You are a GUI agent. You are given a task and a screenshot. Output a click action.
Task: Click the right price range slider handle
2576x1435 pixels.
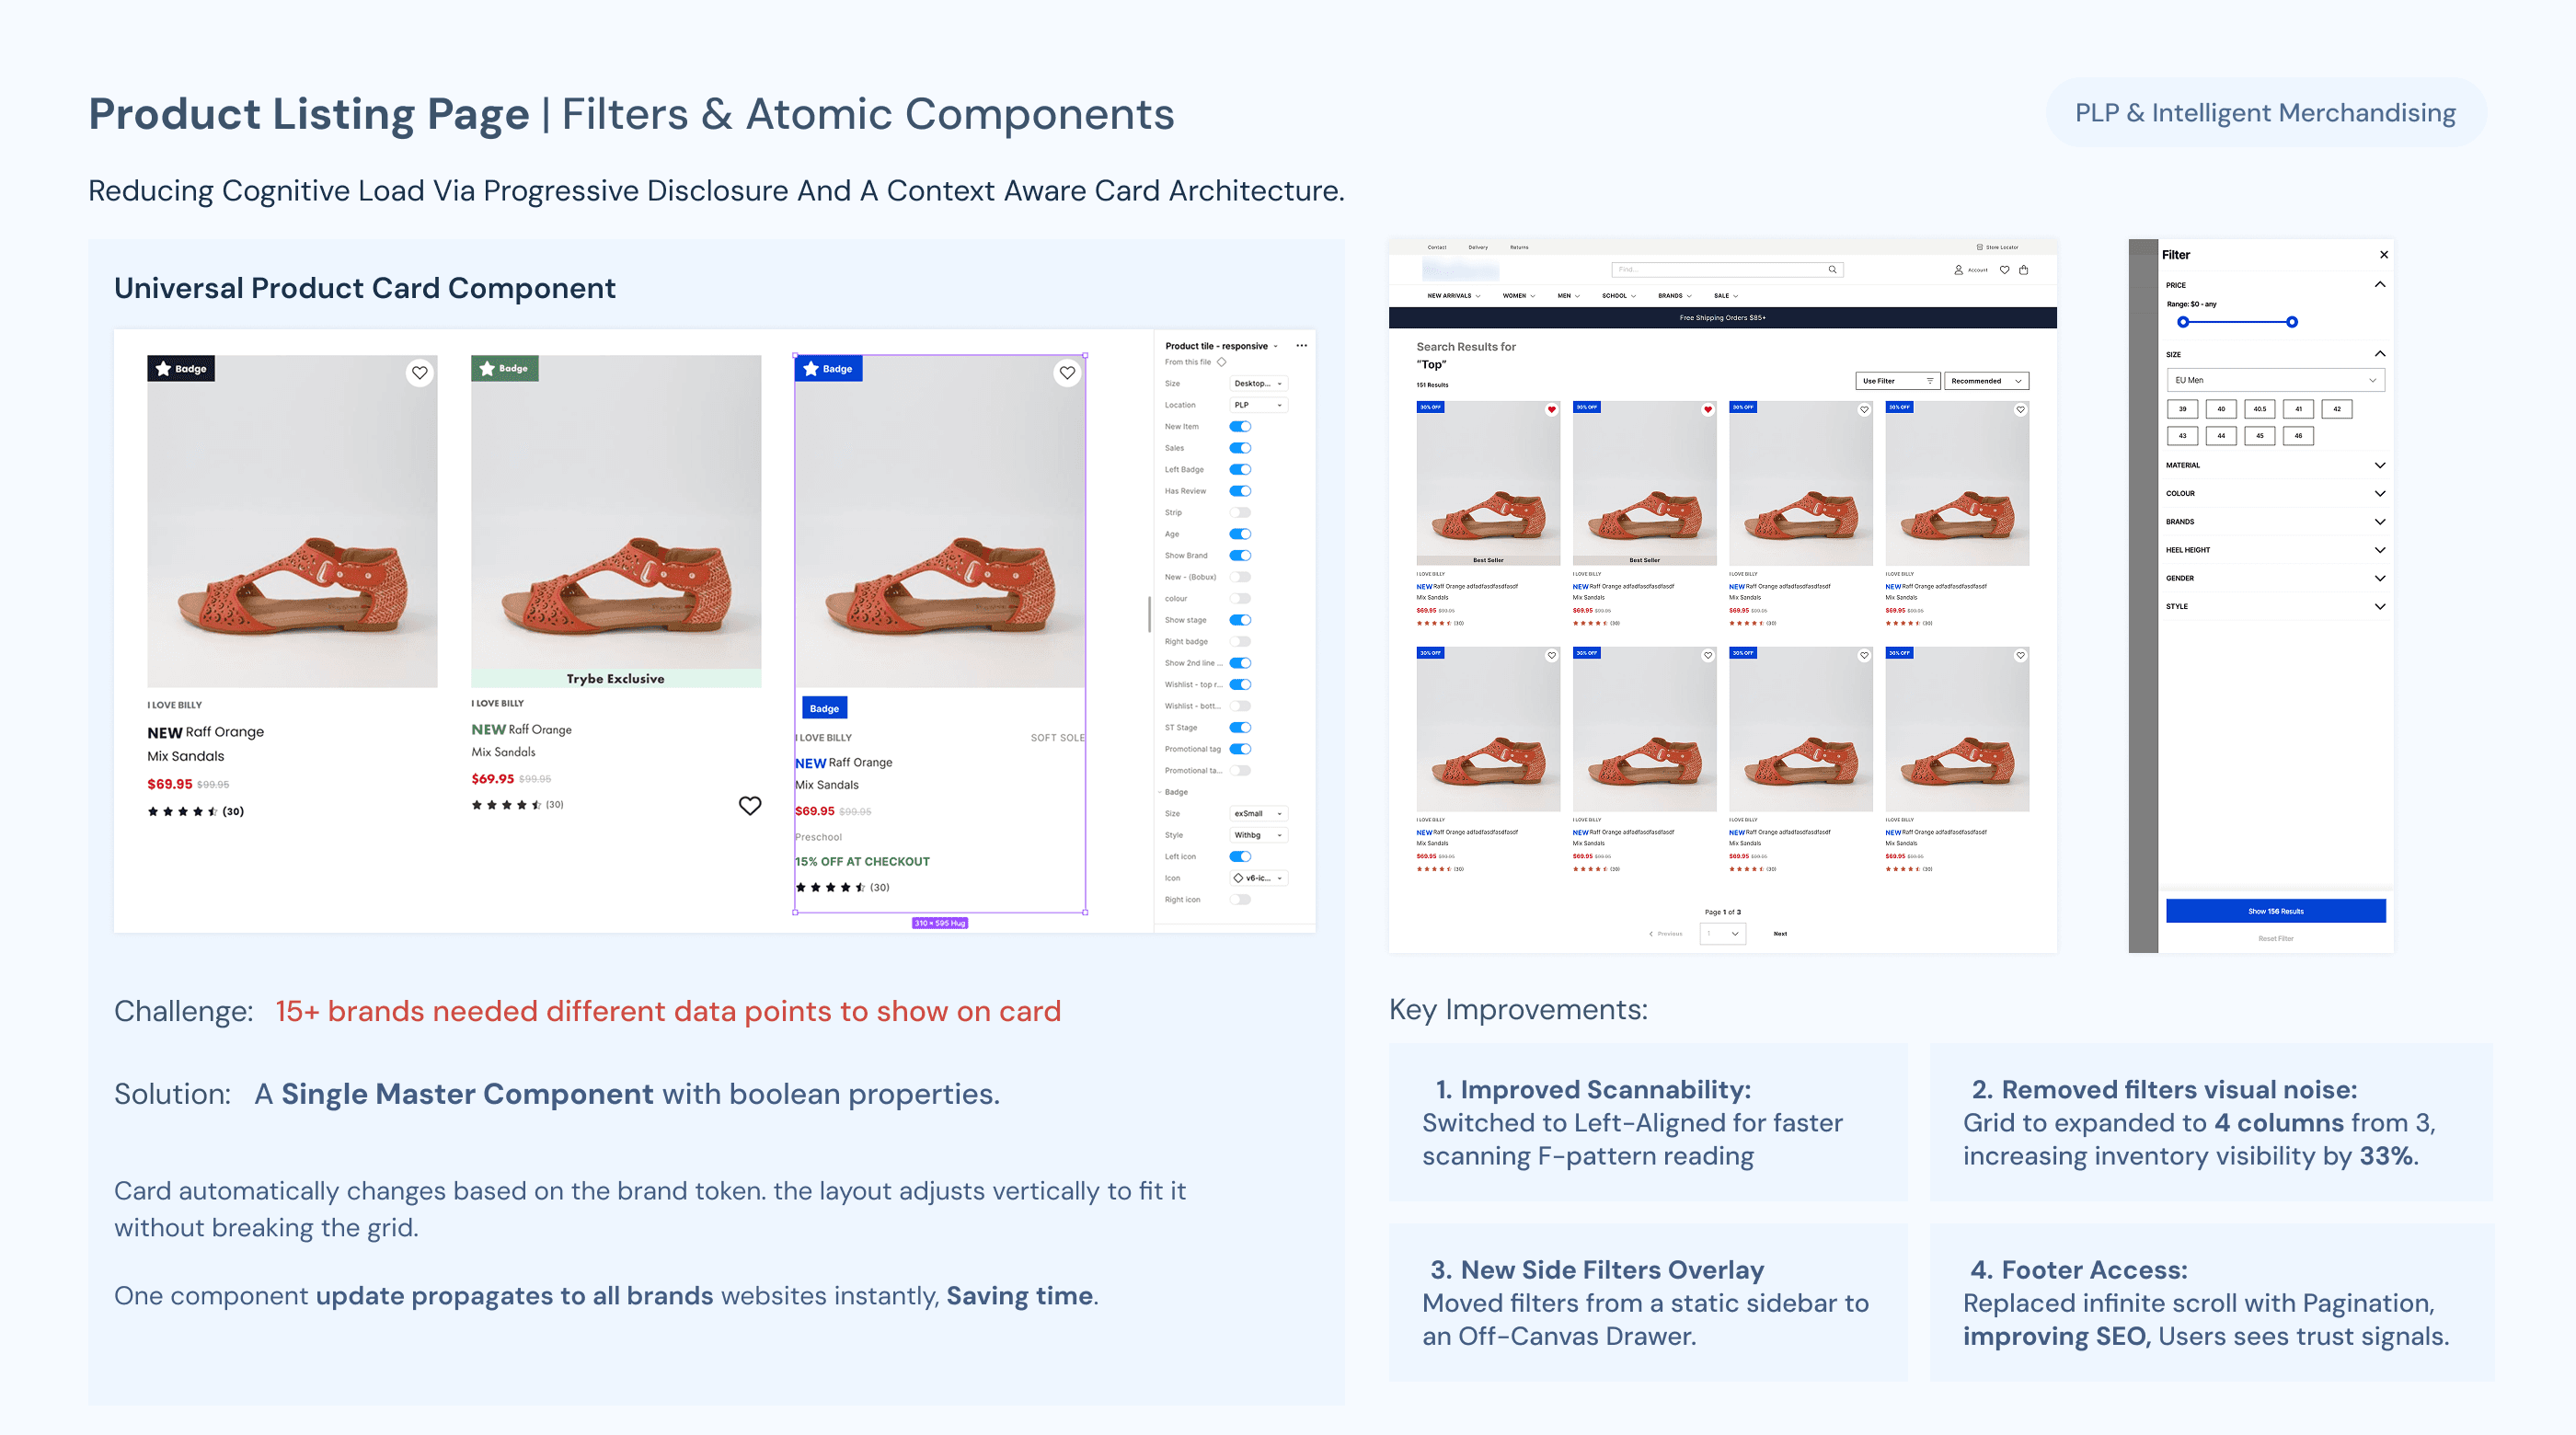pos(2291,322)
